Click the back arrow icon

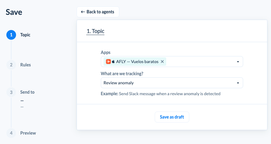pyautogui.click(x=83, y=12)
